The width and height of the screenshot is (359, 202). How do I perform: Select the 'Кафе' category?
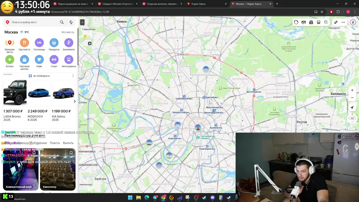[39, 62]
